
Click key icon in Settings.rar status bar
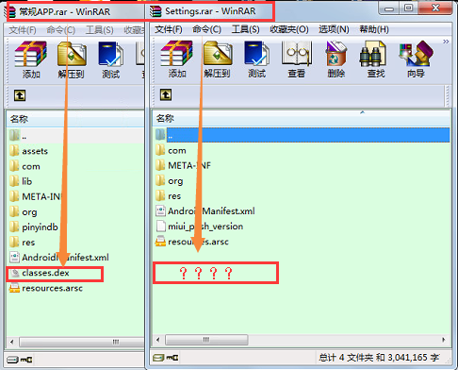tap(172, 358)
